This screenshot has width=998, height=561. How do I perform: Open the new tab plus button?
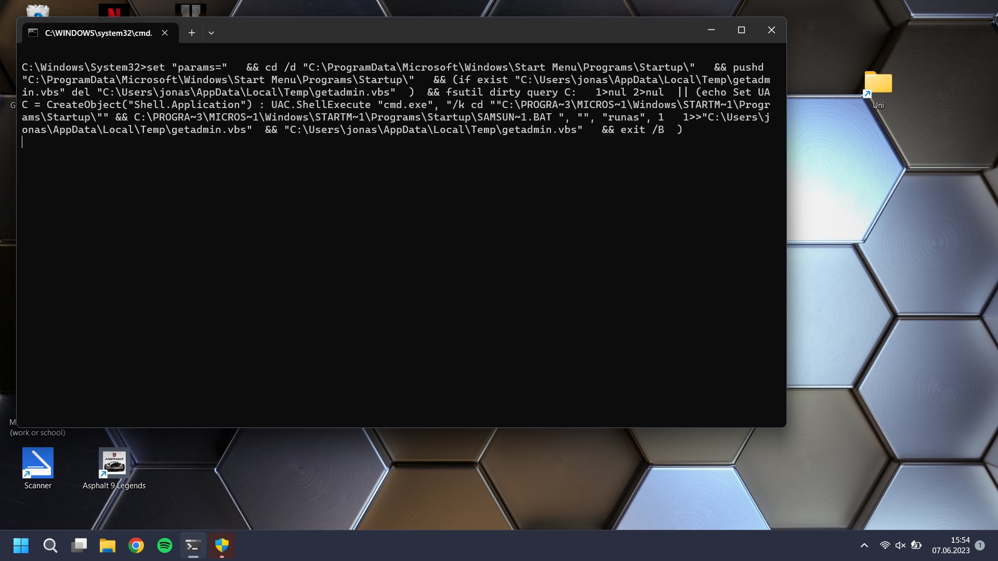click(192, 33)
